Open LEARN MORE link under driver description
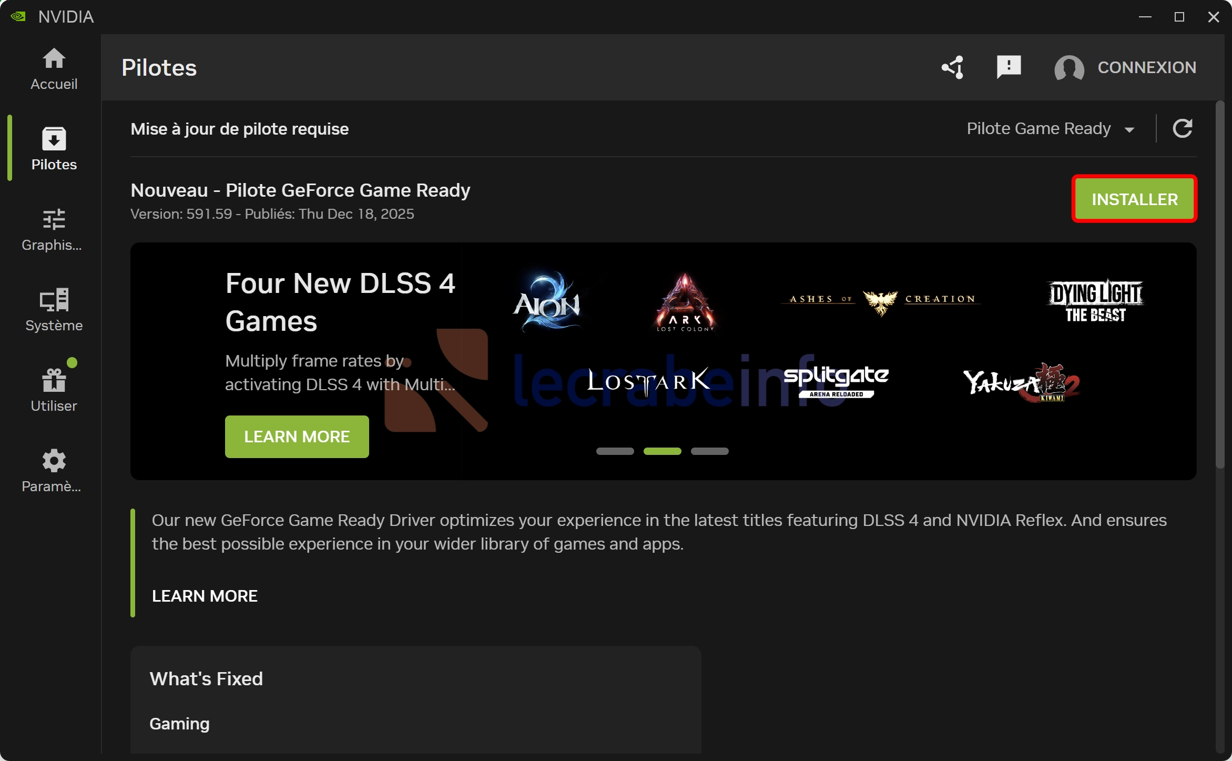Viewport: 1232px width, 761px height. pyautogui.click(x=205, y=596)
